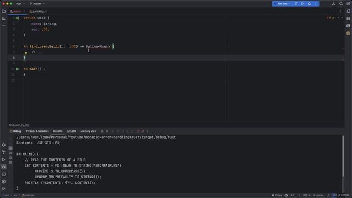Click main.rs in status bar breadcrumb
Image resolution: width=352 pixels, height=198 pixels.
tap(28, 195)
